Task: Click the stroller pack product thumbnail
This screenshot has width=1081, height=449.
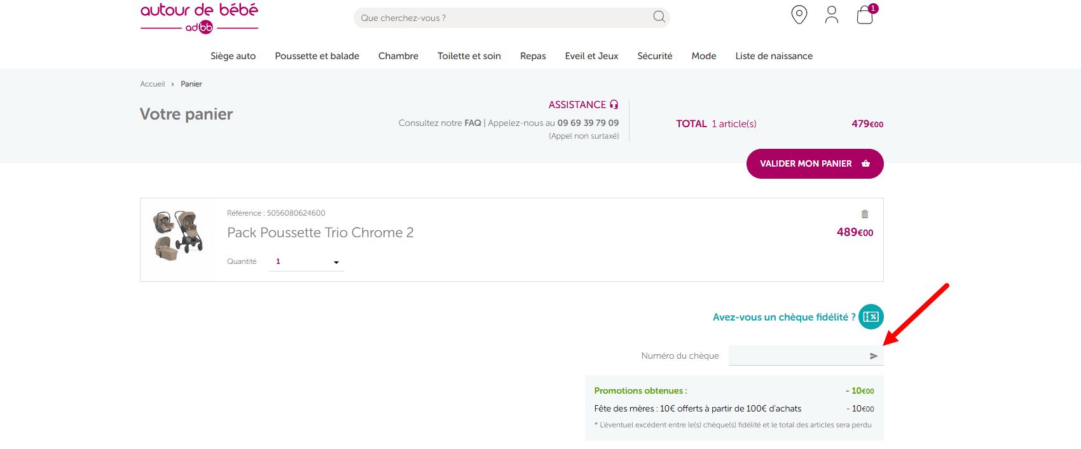Action: [x=178, y=235]
